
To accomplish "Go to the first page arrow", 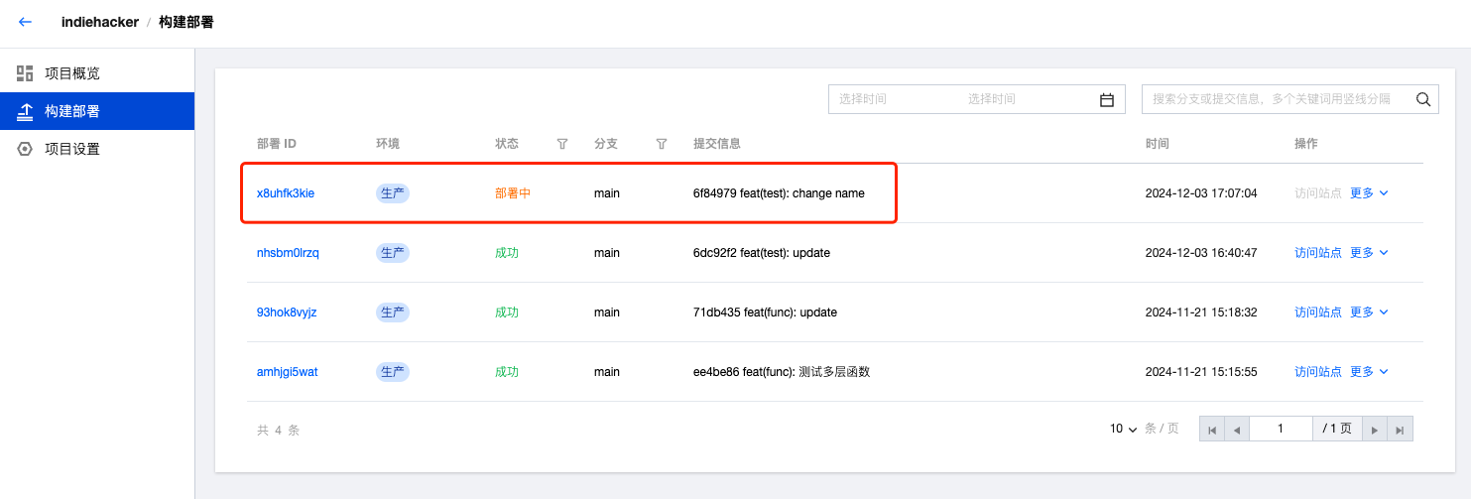I will pos(1211,430).
